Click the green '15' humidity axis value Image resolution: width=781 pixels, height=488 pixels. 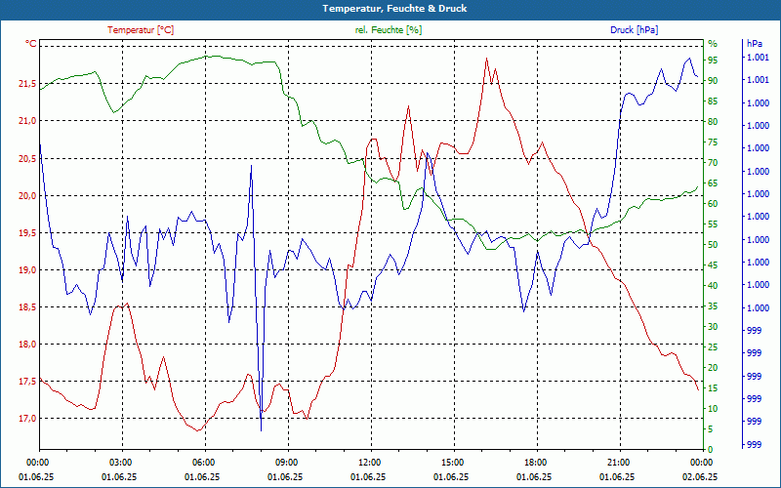[713, 387]
